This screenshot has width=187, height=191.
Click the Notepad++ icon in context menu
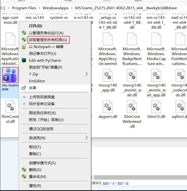(24, 47)
